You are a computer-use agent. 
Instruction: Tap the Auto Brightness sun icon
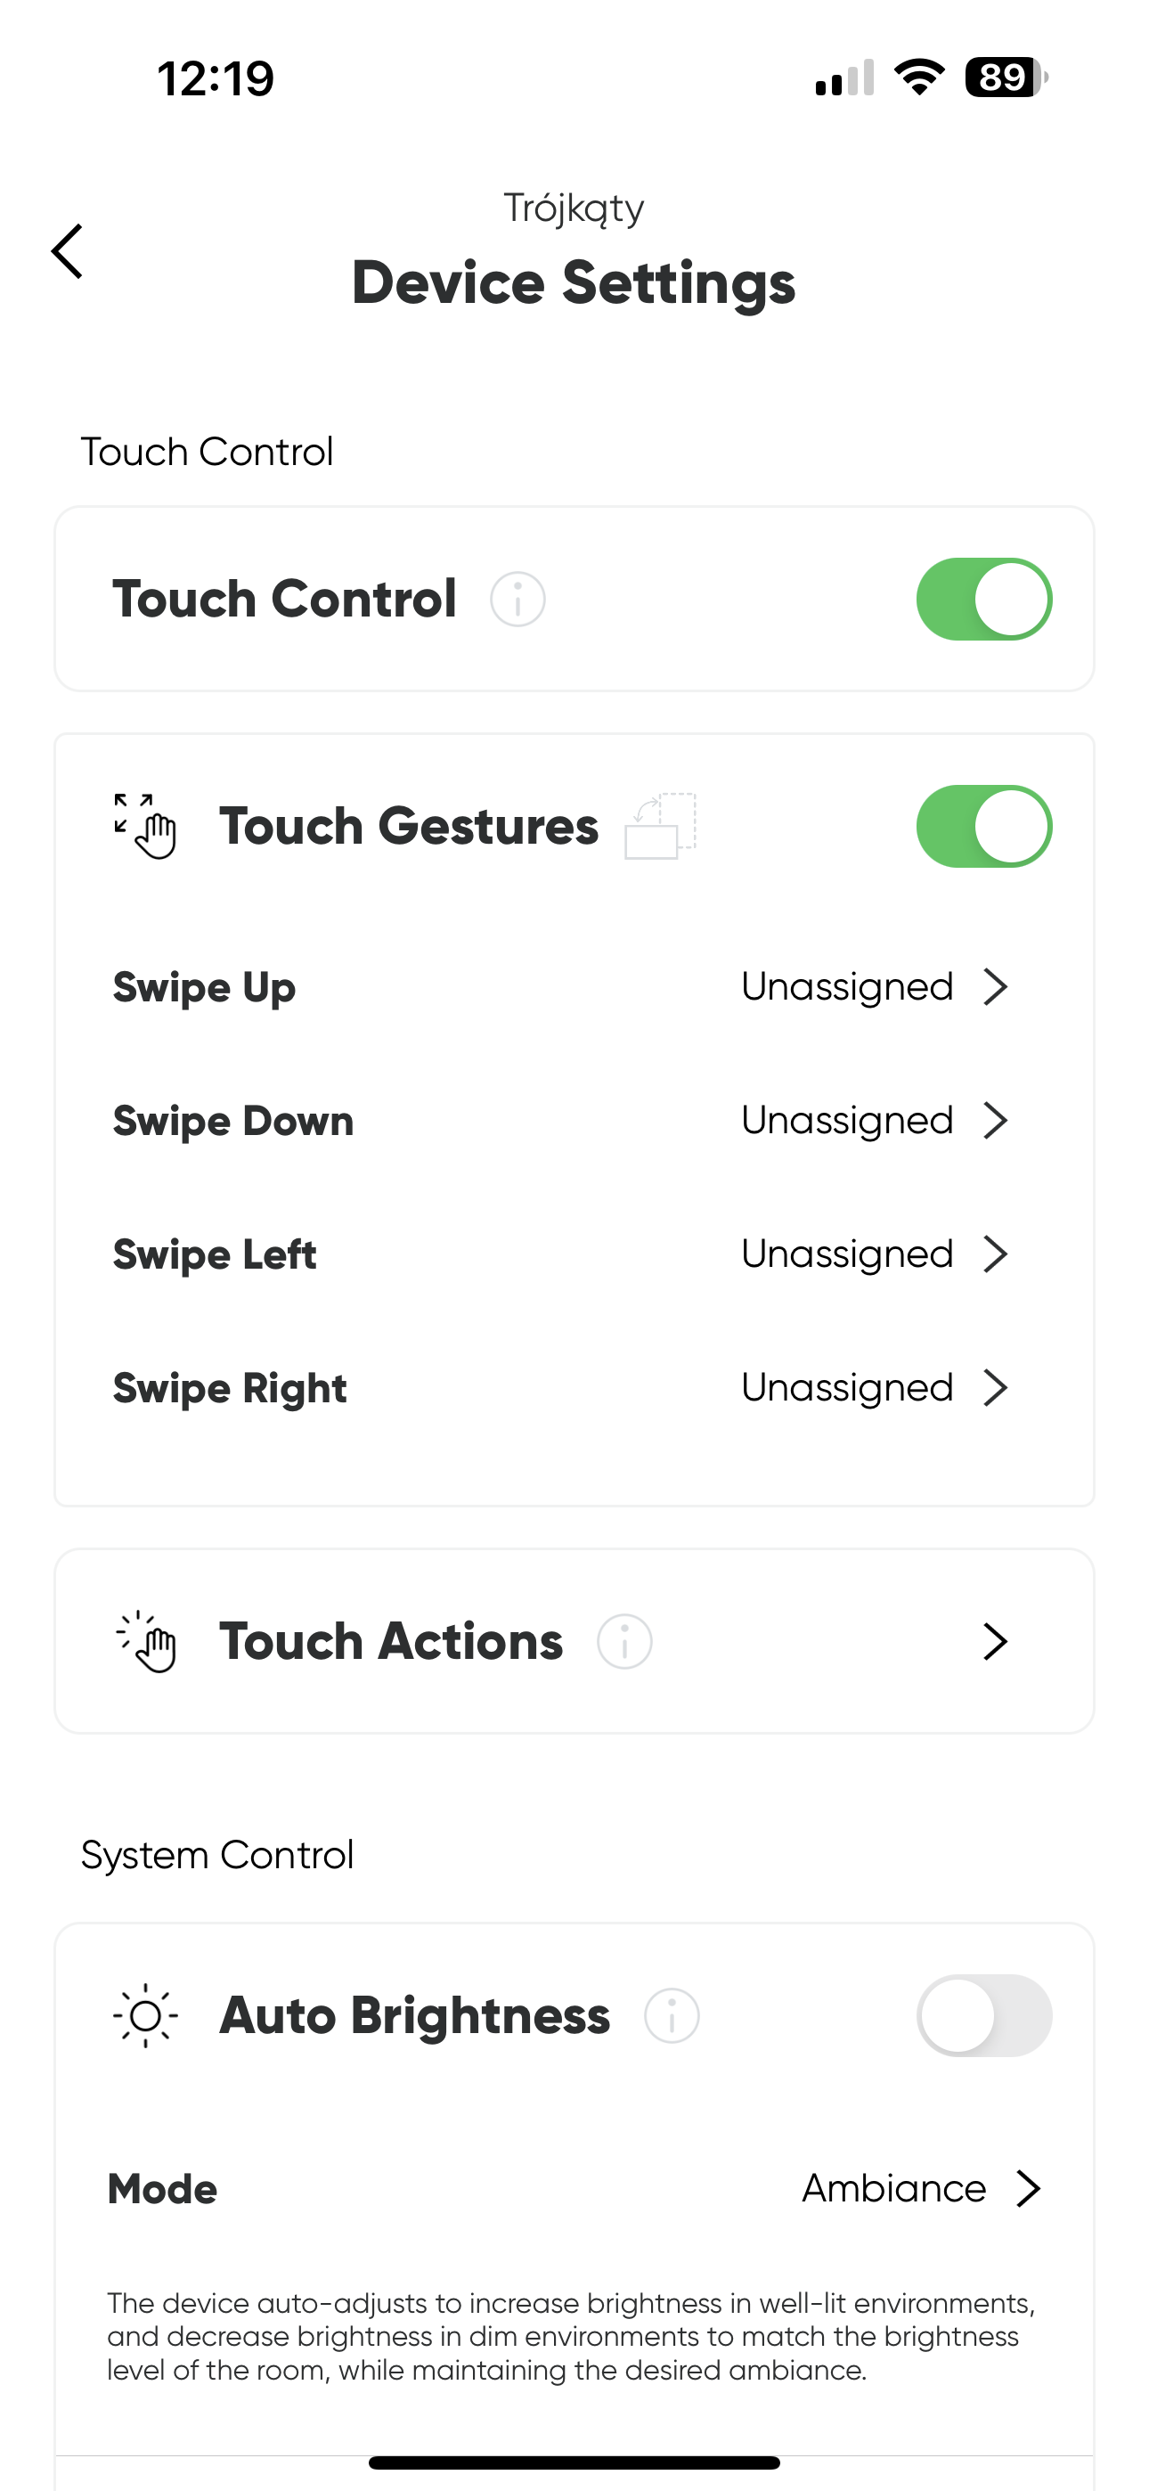[x=146, y=2015]
